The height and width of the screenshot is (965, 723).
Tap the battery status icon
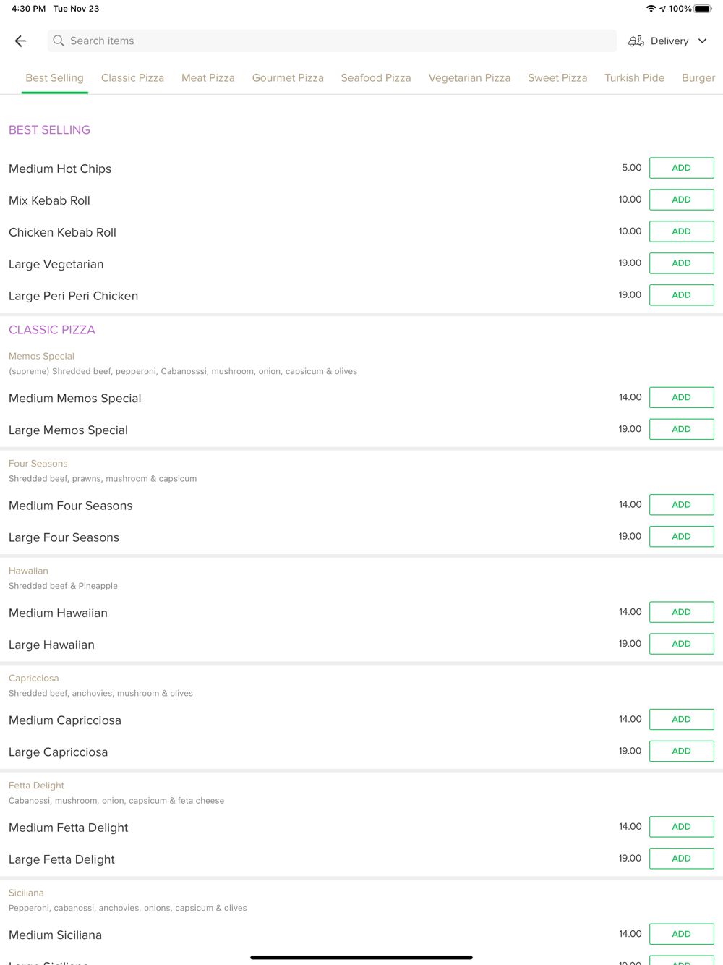tap(703, 9)
